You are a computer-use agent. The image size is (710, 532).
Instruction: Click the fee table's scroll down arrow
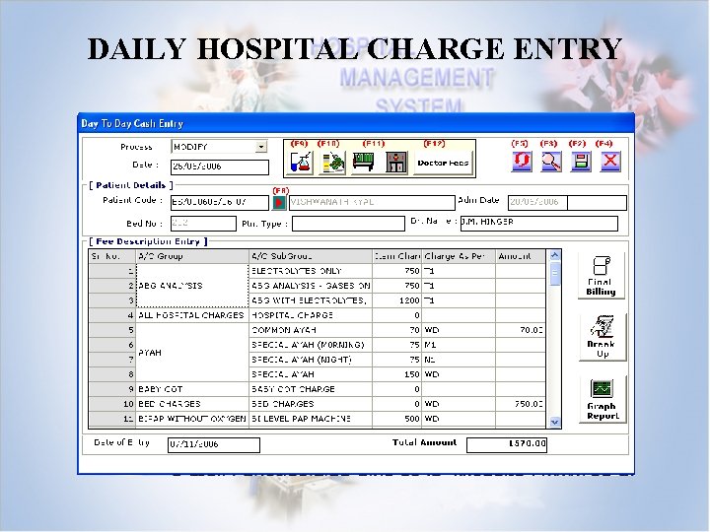click(554, 422)
